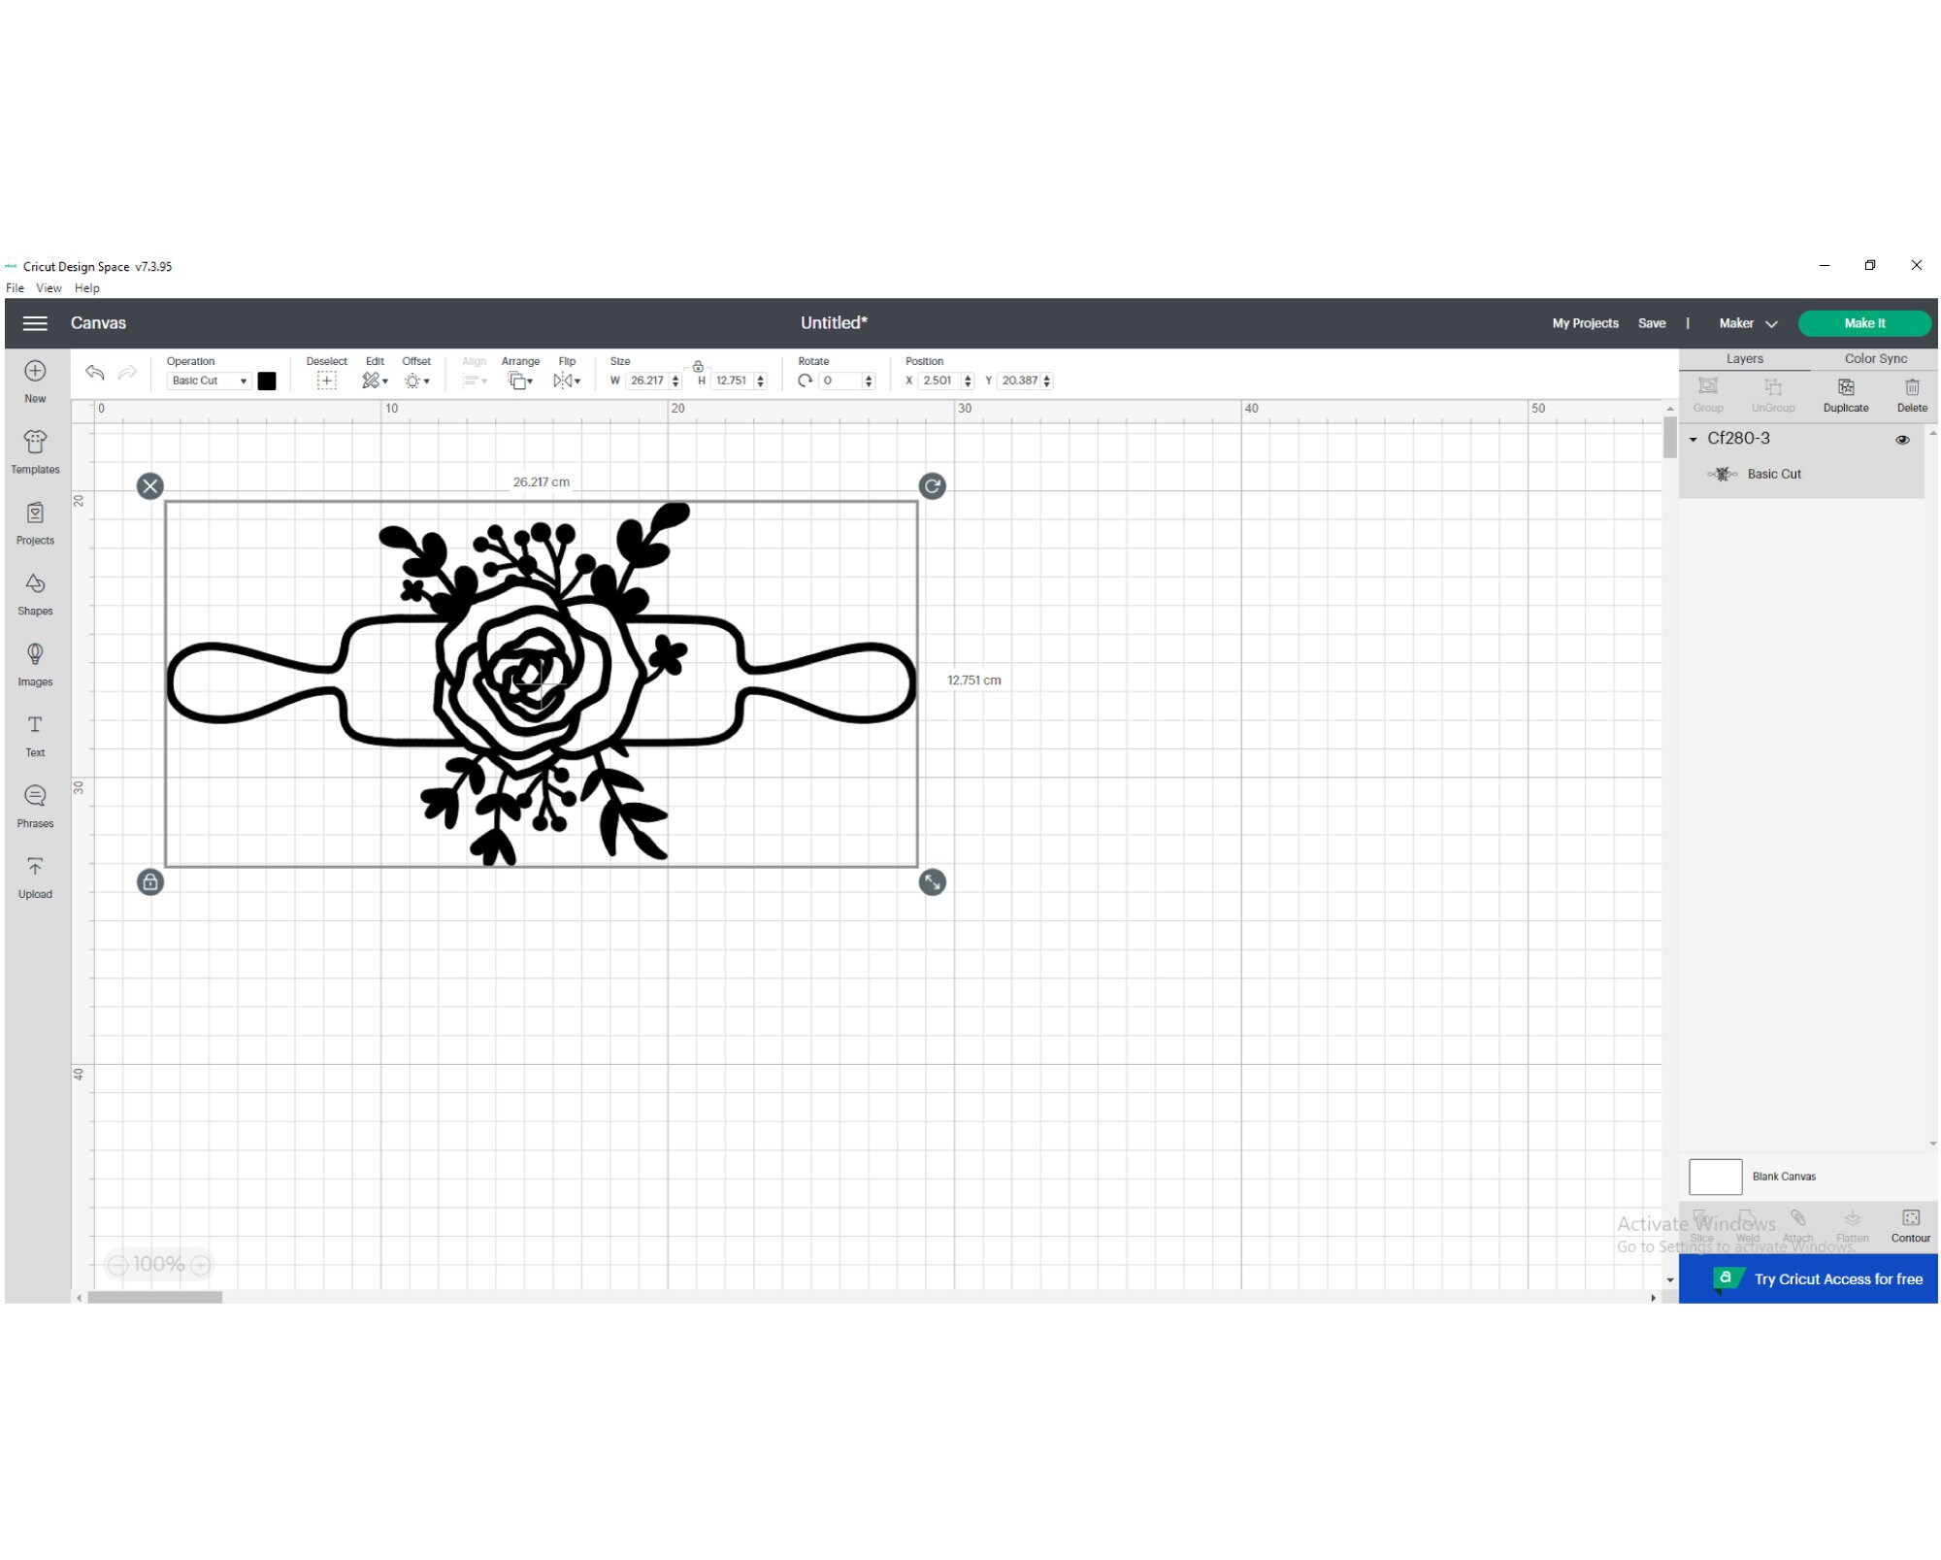Click the Undo arrow

click(94, 372)
